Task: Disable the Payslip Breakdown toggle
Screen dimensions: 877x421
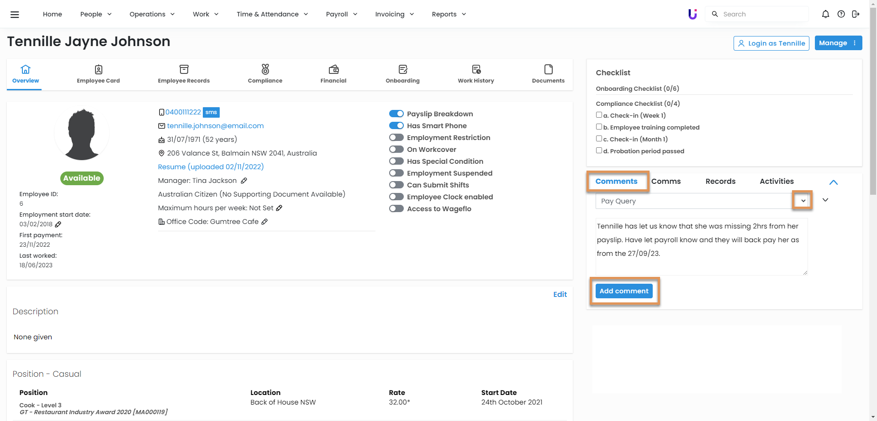Action: tap(396, 114)
